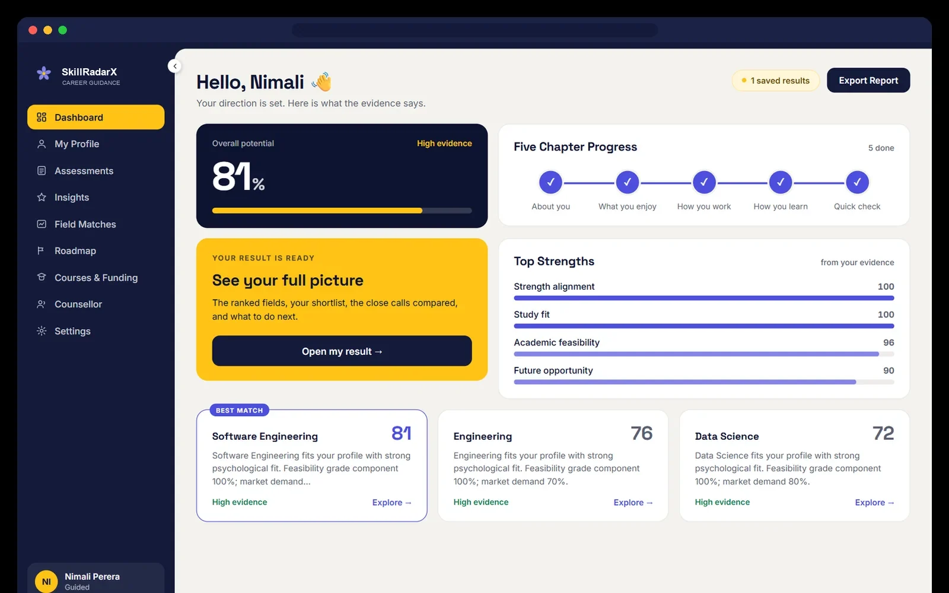Viewport: 949px width, 593px height.
Task: Click the 'What you enjoy' chapter checkmark
Action: click(627, 182)
